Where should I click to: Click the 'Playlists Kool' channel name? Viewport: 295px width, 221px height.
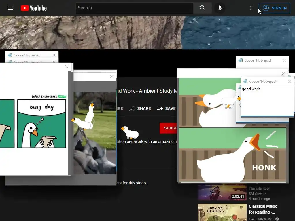[259, 188]
